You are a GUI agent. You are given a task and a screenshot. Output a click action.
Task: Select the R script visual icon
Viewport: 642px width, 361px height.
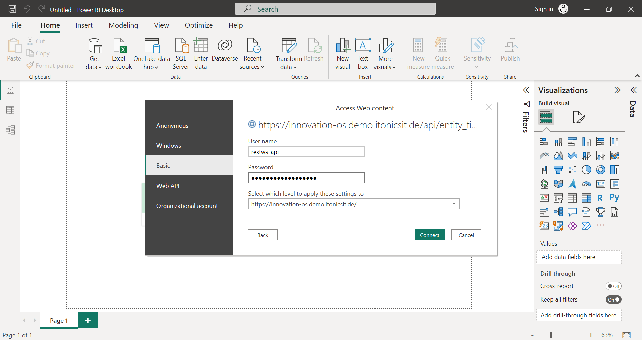pyautogui.click(x=600, y=198)
